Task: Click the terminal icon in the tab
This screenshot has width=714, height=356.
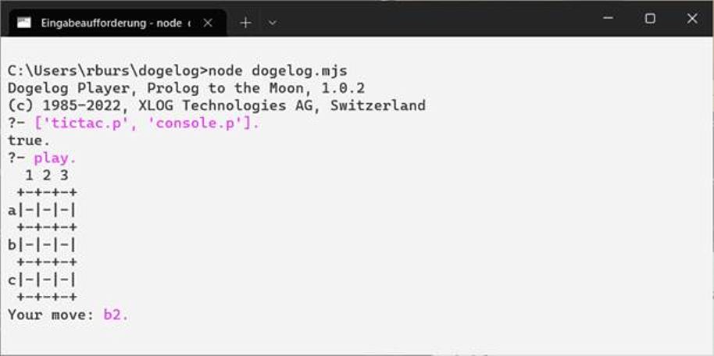Action: (x=23, y=23)
